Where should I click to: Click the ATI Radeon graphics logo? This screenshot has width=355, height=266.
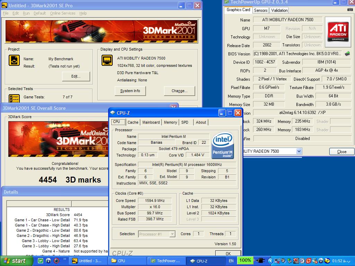pyautogui.click(x=338, y=32)
